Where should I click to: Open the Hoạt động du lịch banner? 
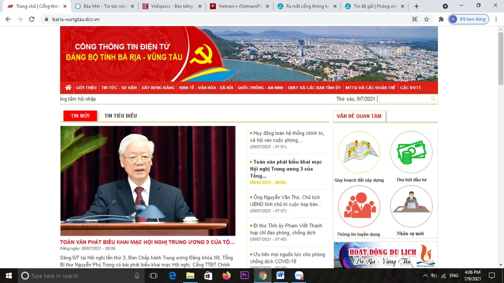[x=386, y=255]
